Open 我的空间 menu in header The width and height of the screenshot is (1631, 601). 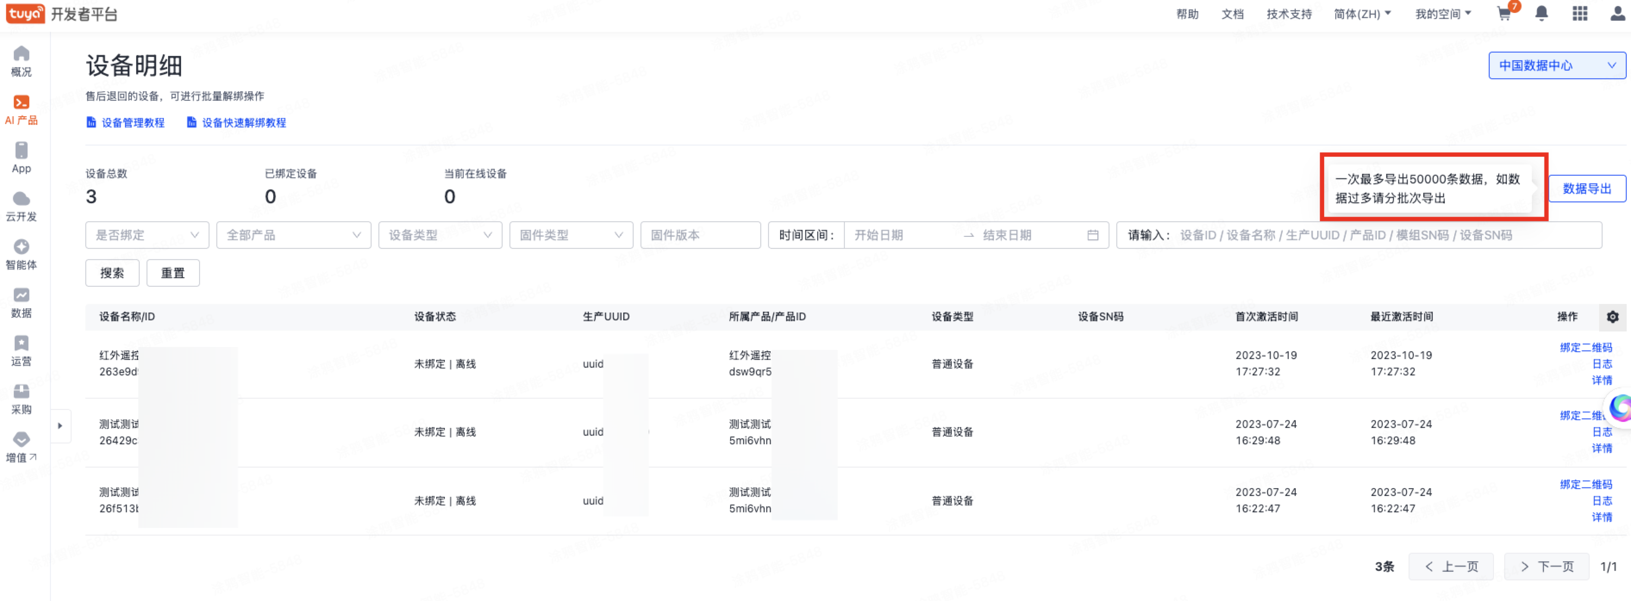click(1443, 14)
